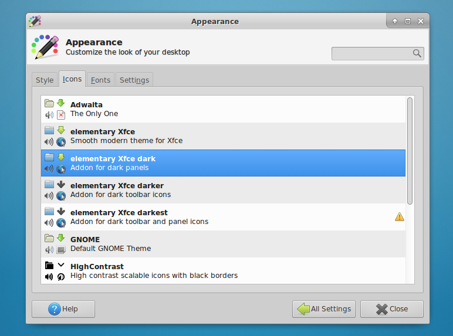The height and width of the screenshot is (336, 453).
Task: Click the small Appearance icon in the title bar
Action: click(35, 21)
